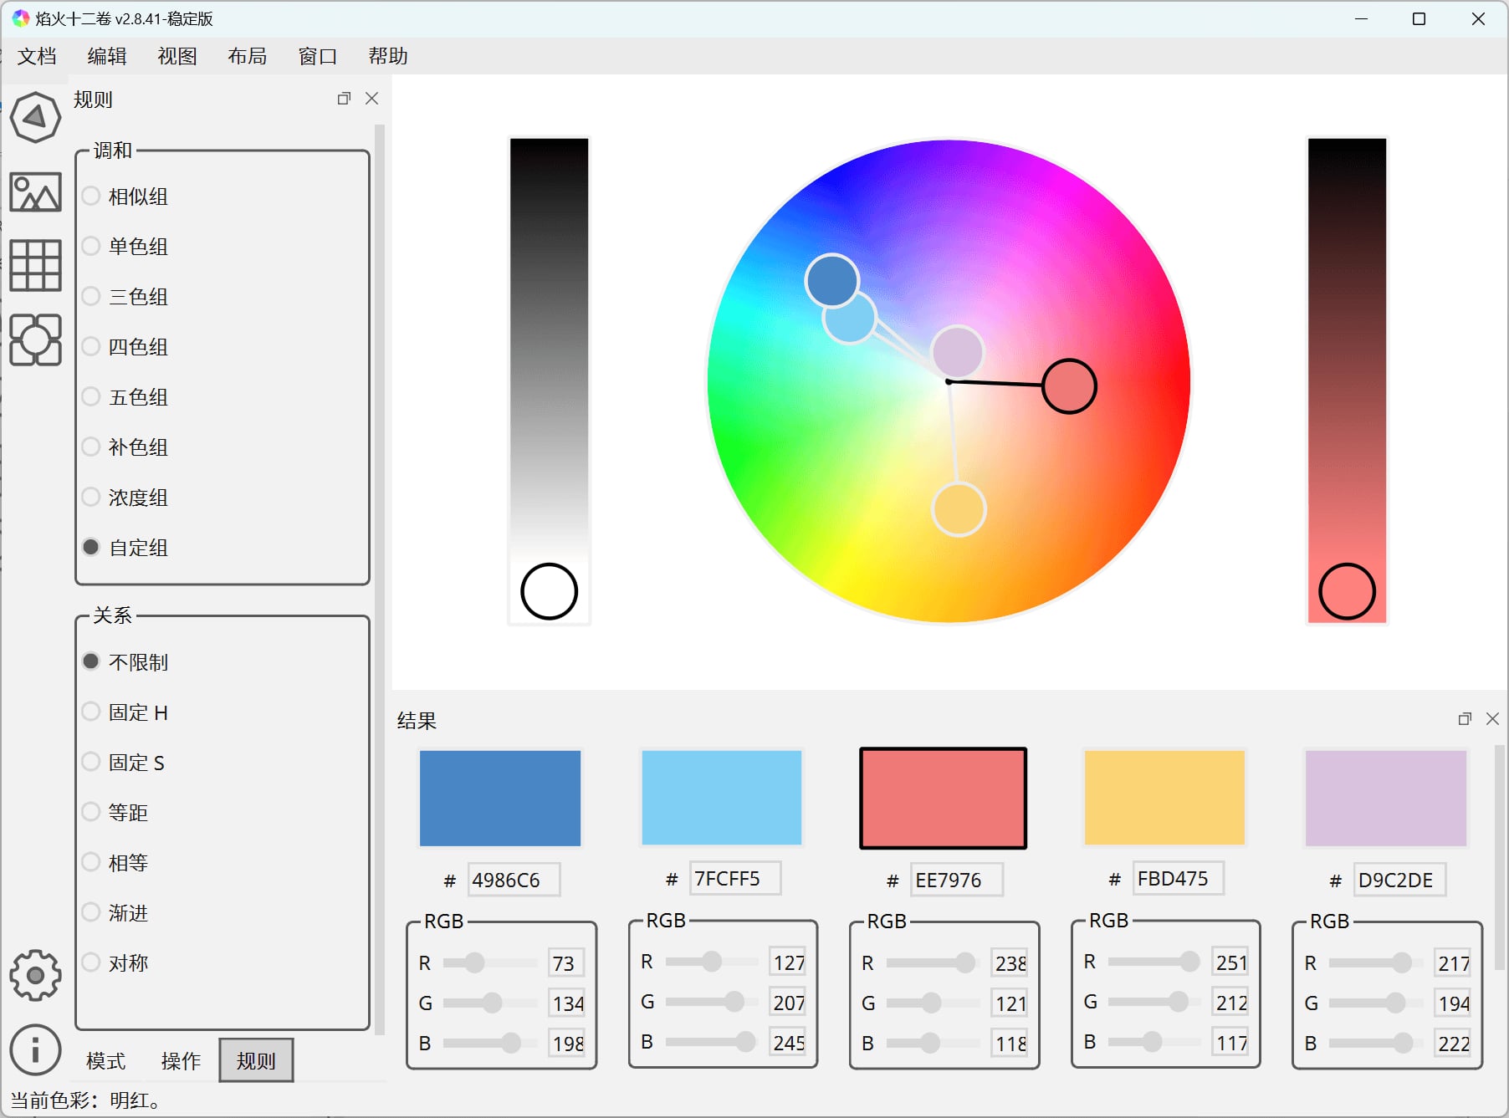Open the image mode sidebar icon
Screen dimensions: 1509x1118
coord(35,192)
